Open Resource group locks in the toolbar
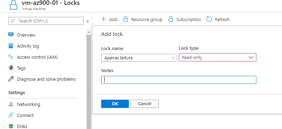Image resolution: width=282 pixels, height=129 pixels. pos(143,19)
